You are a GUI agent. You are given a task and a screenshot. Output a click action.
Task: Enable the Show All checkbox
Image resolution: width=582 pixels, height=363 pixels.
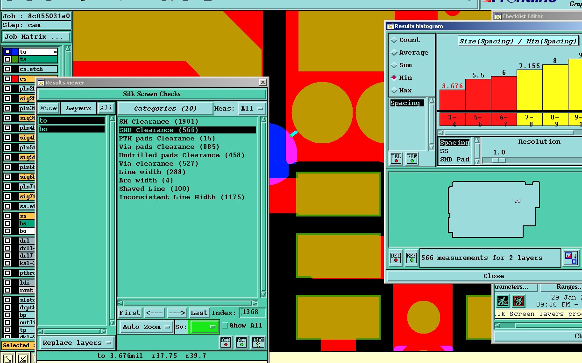coord(225,326)
